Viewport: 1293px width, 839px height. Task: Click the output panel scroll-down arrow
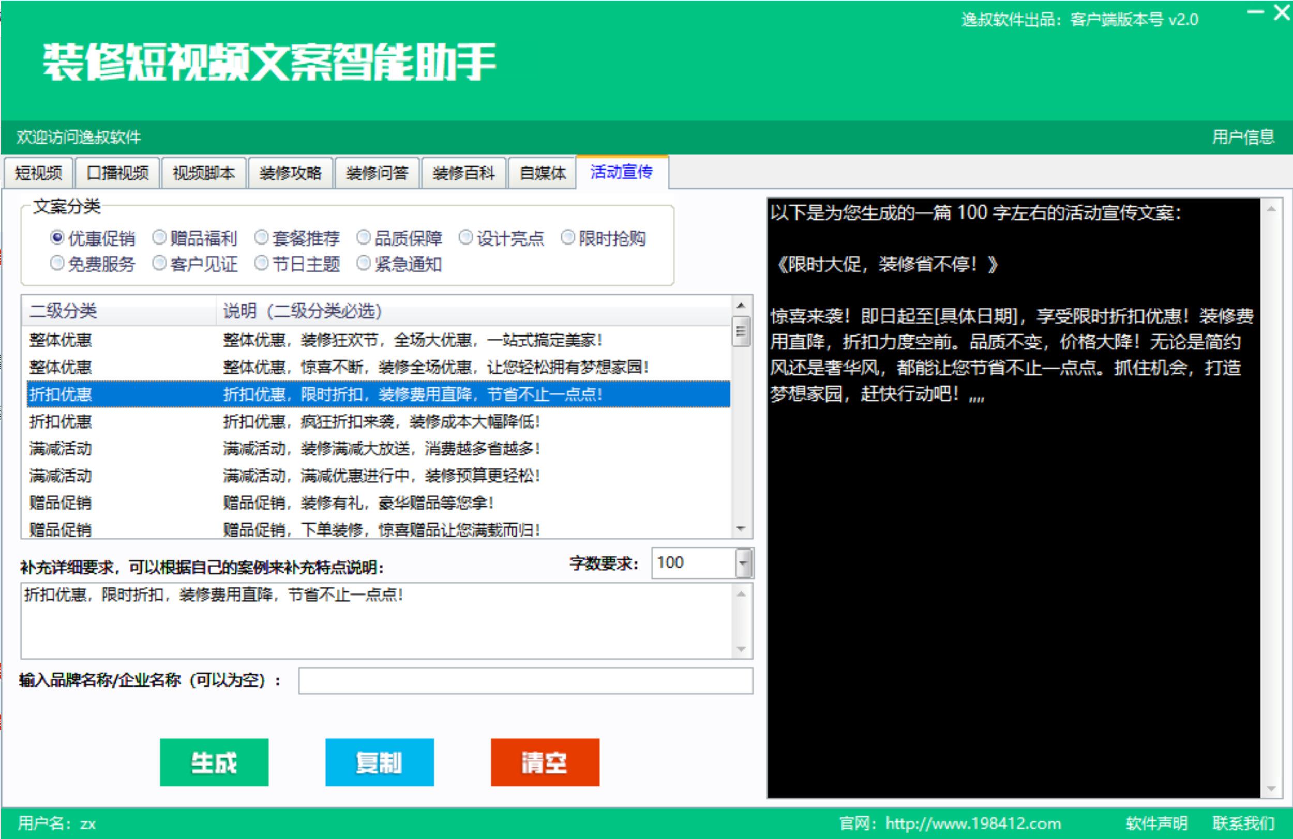tap(1271, 788)
